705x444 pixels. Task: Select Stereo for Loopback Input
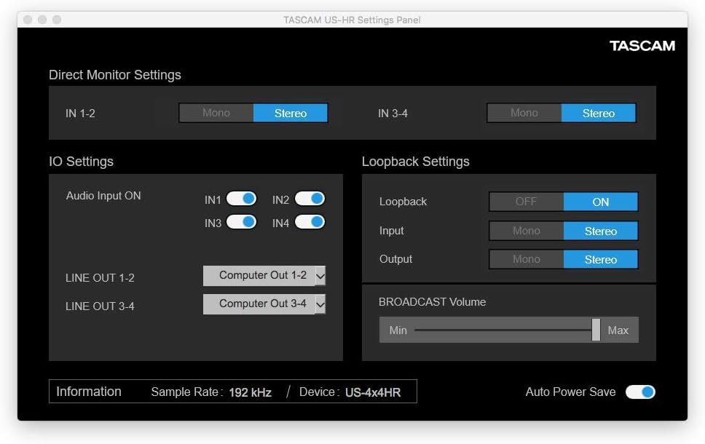click(600, 231)
